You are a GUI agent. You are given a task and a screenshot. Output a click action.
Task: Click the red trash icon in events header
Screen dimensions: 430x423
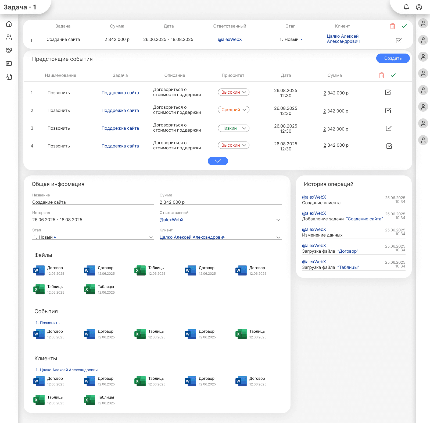point(381,75)
